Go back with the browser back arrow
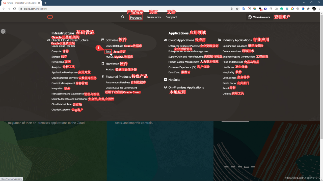Screen dimensions: 323x181 pos(4,9)
